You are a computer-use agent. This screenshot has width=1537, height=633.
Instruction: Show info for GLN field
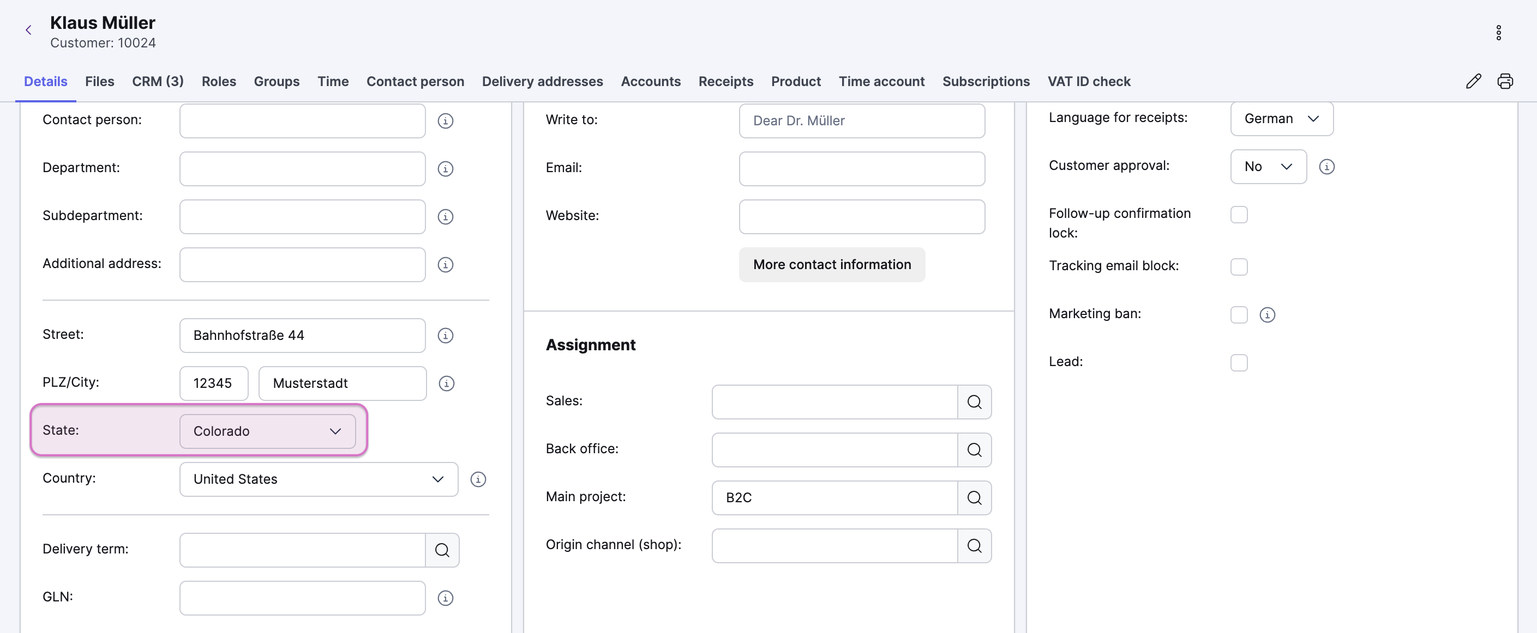[x=445, y=598]
